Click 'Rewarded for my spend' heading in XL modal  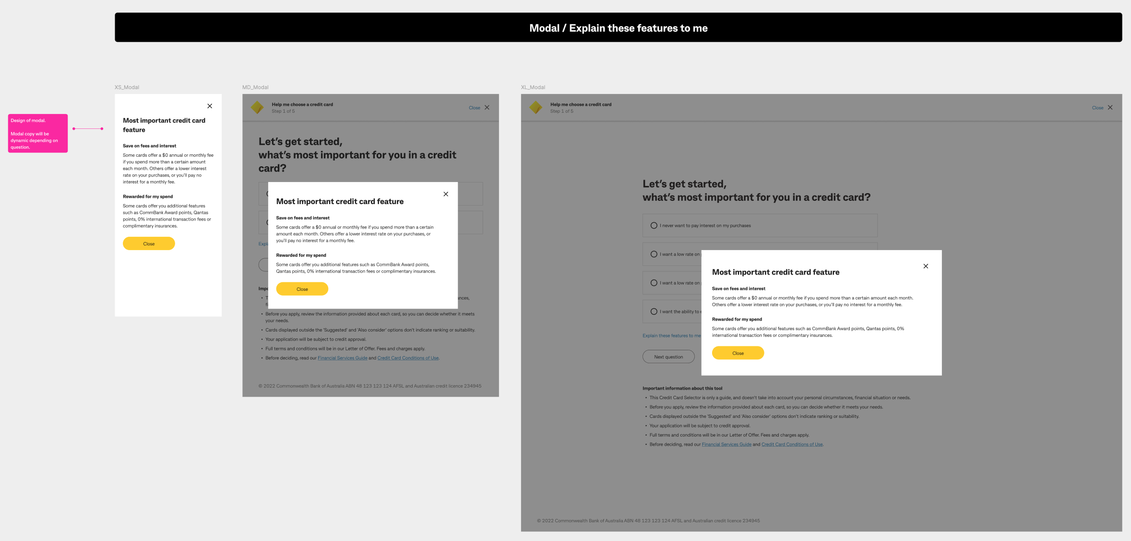(737, 319)
